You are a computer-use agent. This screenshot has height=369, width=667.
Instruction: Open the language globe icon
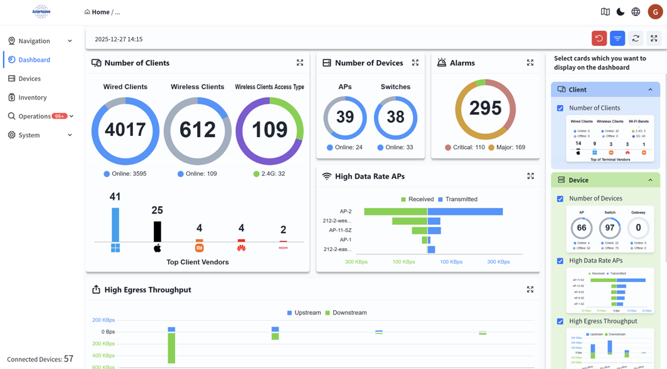point(636,12)
